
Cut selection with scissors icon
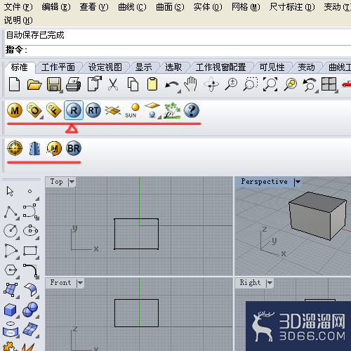tap(113, 84)
